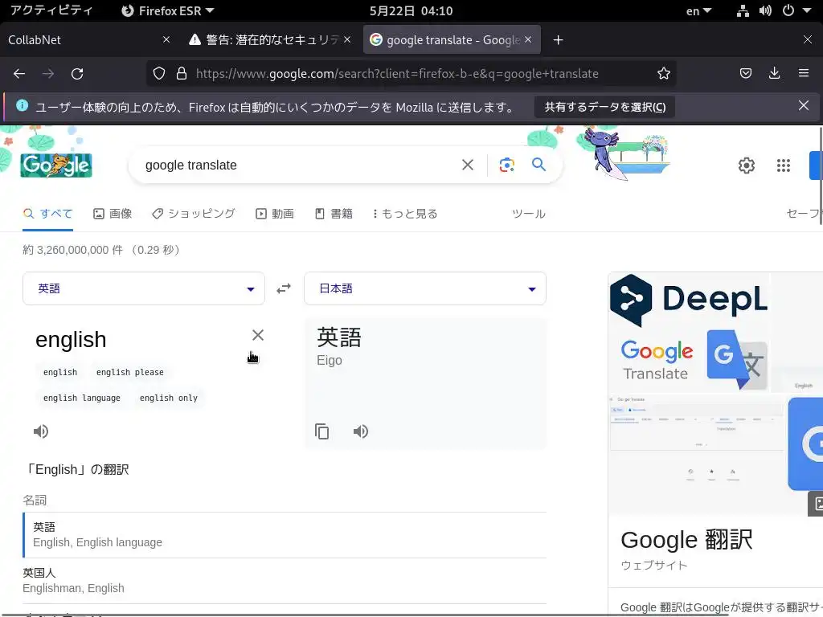Open the Google apps grid
This screenshot has height=617, width=823.
(x=783, y=165)
